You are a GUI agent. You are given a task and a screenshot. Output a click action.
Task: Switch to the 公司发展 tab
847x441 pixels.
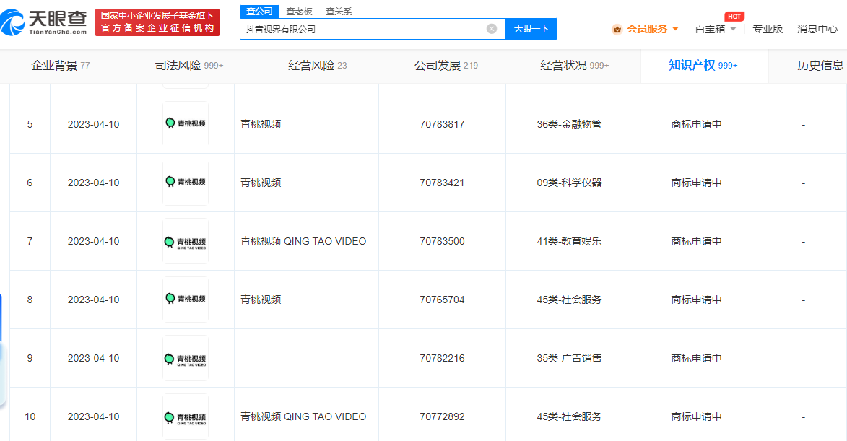[446, 66]
